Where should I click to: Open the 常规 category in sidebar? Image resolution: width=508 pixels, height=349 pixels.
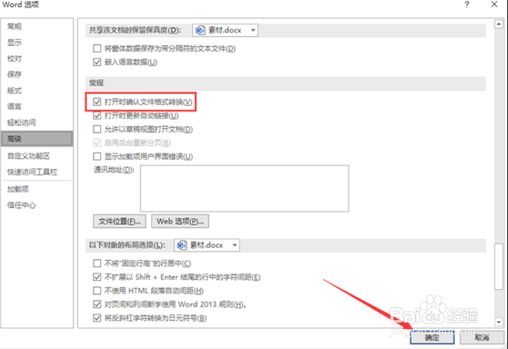click(14, 26)
